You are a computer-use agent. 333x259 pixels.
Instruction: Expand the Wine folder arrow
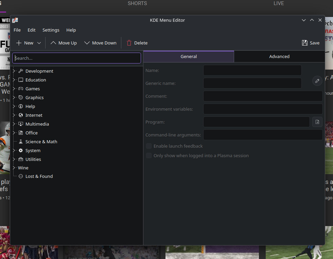[x=14, y=168]
